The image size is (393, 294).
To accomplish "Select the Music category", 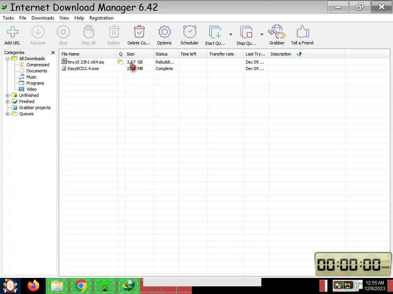I will click(31, 77).
